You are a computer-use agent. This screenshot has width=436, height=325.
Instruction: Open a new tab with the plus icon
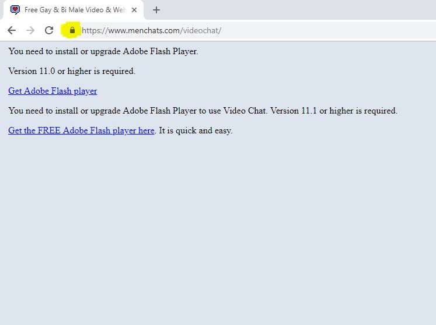pos(156,10)
